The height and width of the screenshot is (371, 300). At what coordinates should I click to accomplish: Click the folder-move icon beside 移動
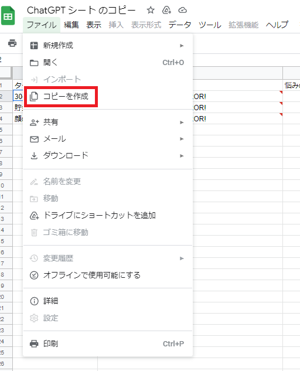(x=34, y=199)
